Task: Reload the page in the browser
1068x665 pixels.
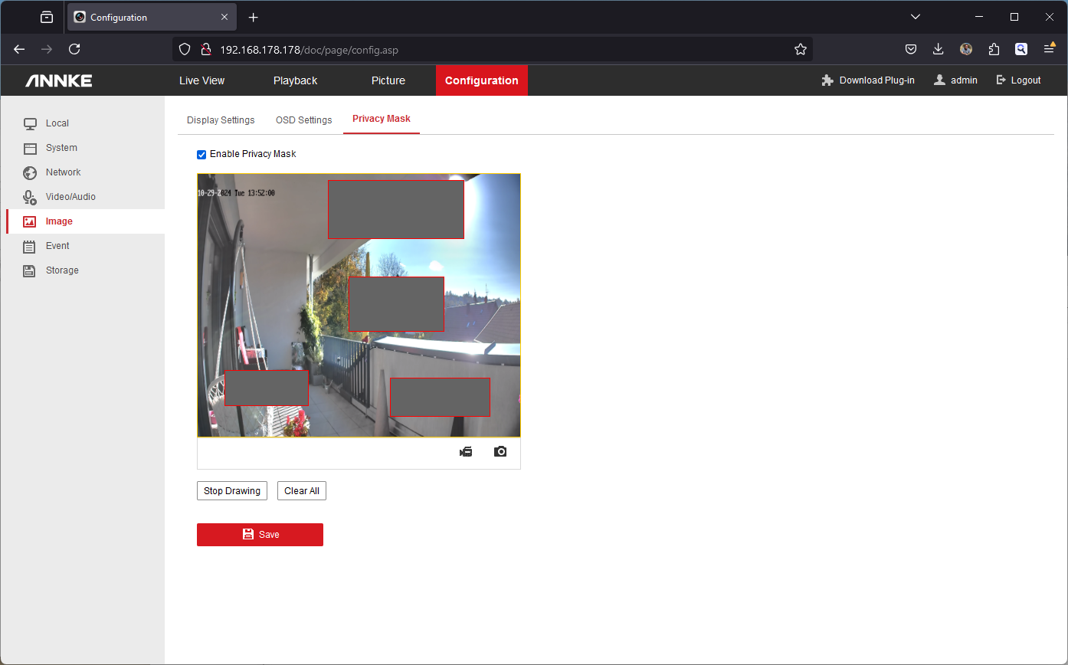Action: tap(74, 50)
